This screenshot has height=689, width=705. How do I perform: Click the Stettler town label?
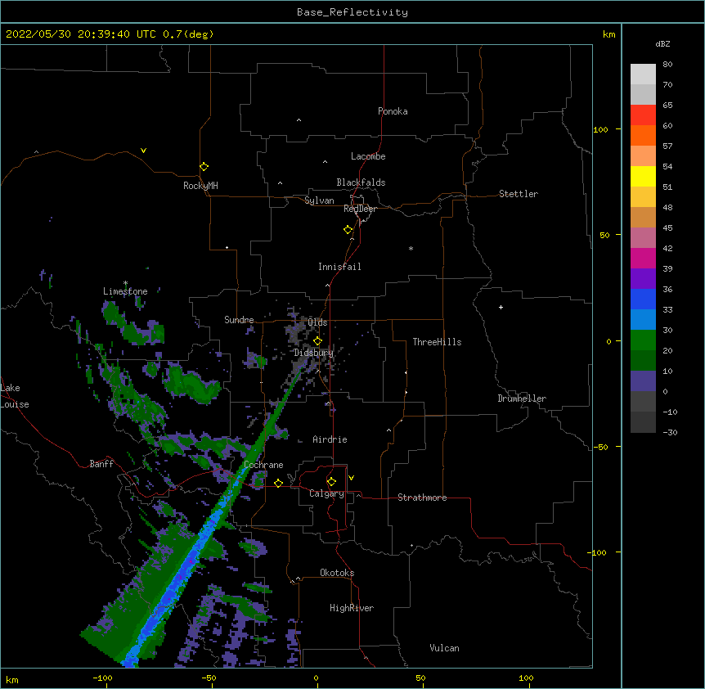[x=518, y=194]
